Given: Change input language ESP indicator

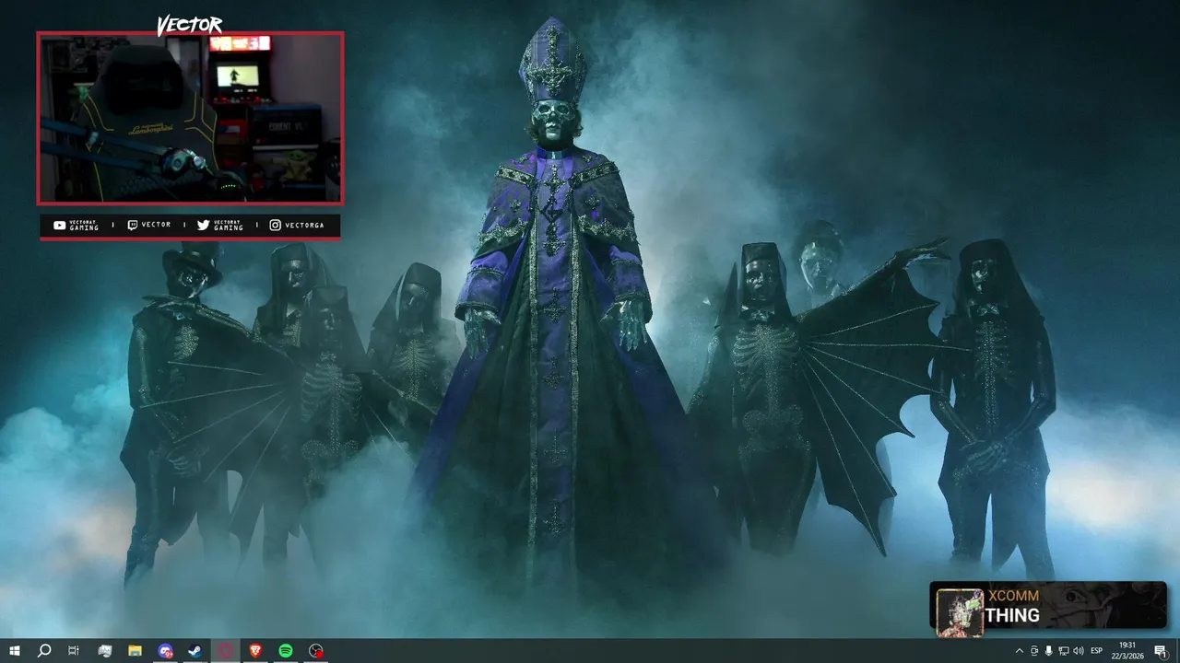Looking at the screenshot, I should [x=1097, y=651].
